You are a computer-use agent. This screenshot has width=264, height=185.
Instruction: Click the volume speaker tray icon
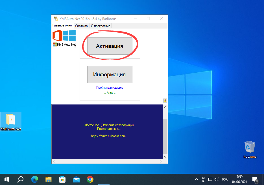pyautogui.click(x=217, y=179)
